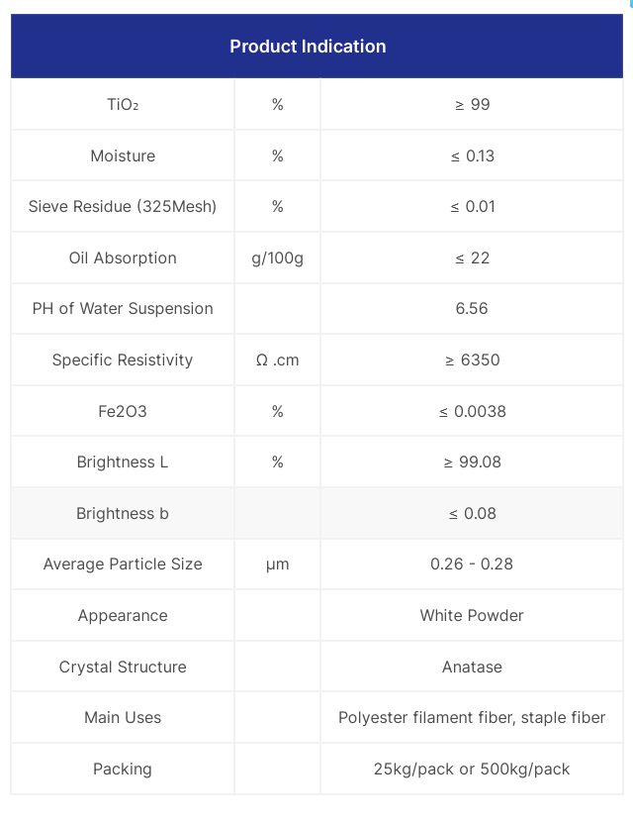Select the 25kg/pack or 500kg/pack cell
This screenshot has height=823, width=633.
coord(472,769)
